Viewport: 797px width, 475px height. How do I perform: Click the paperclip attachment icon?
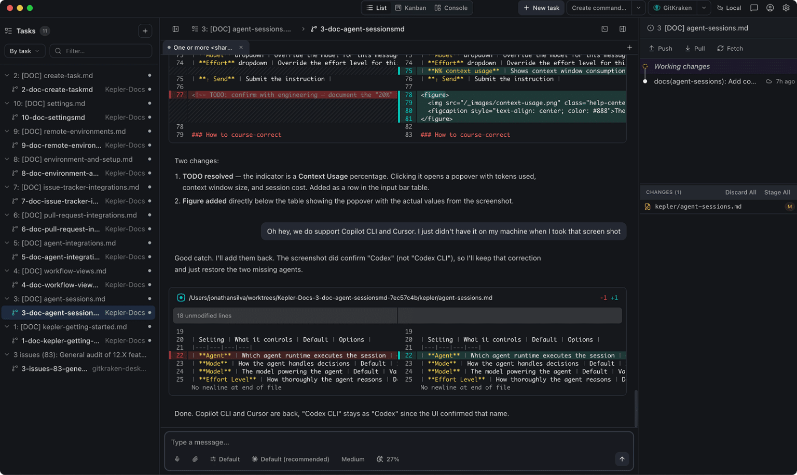pyautogui.click(x=195, y=459)
